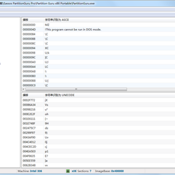Click the Machine Intel 386 status field
Viewport: 175px width, 175px height.
pos(30,171)
